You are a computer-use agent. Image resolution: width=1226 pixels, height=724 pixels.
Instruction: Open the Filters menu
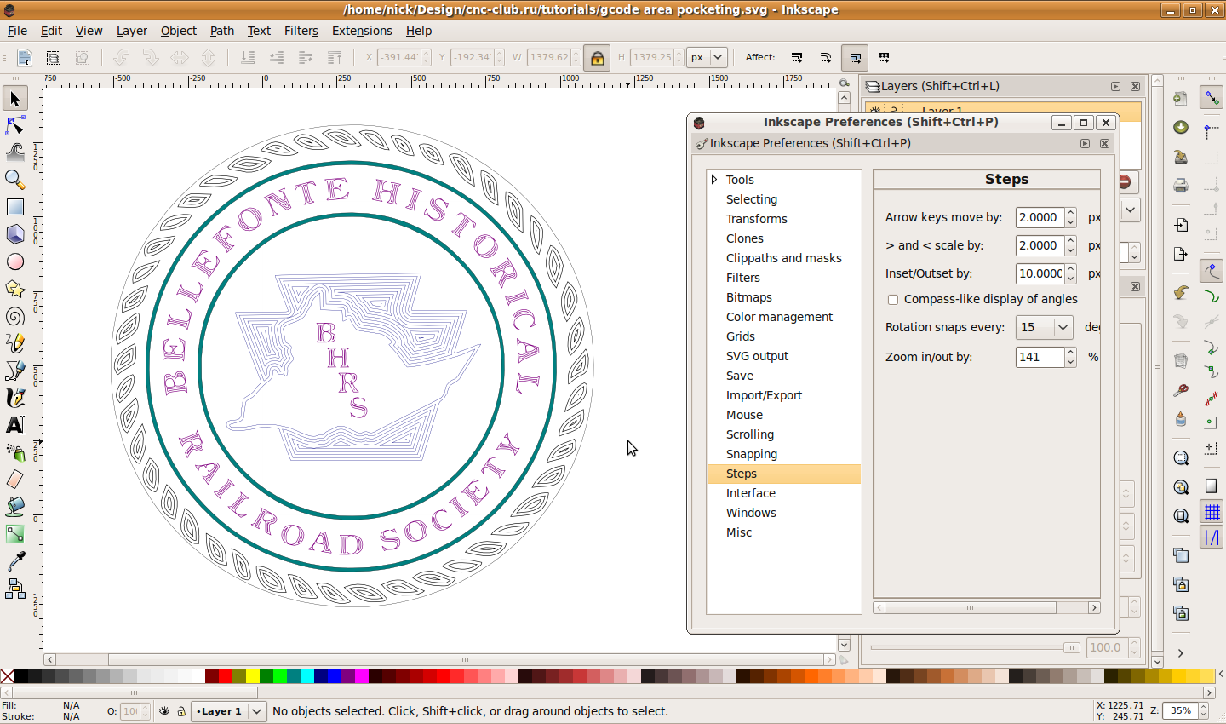point(301,31)
